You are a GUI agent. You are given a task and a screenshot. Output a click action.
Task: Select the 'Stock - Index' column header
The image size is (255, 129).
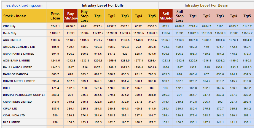(x=15, y=16)
